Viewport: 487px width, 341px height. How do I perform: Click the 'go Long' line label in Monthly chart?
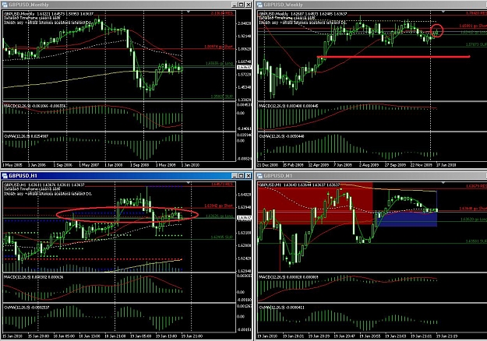point(219,63)
